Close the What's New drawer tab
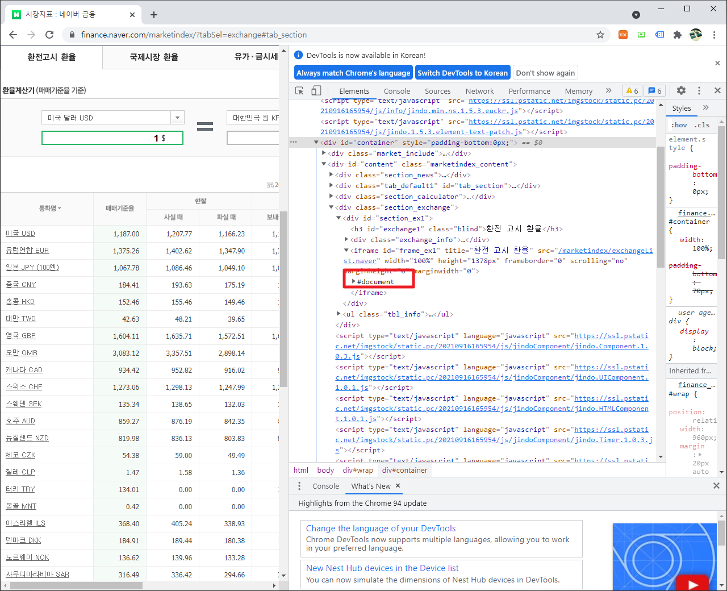727x591 pixels. pyautogui.click(x=398, y=486)
